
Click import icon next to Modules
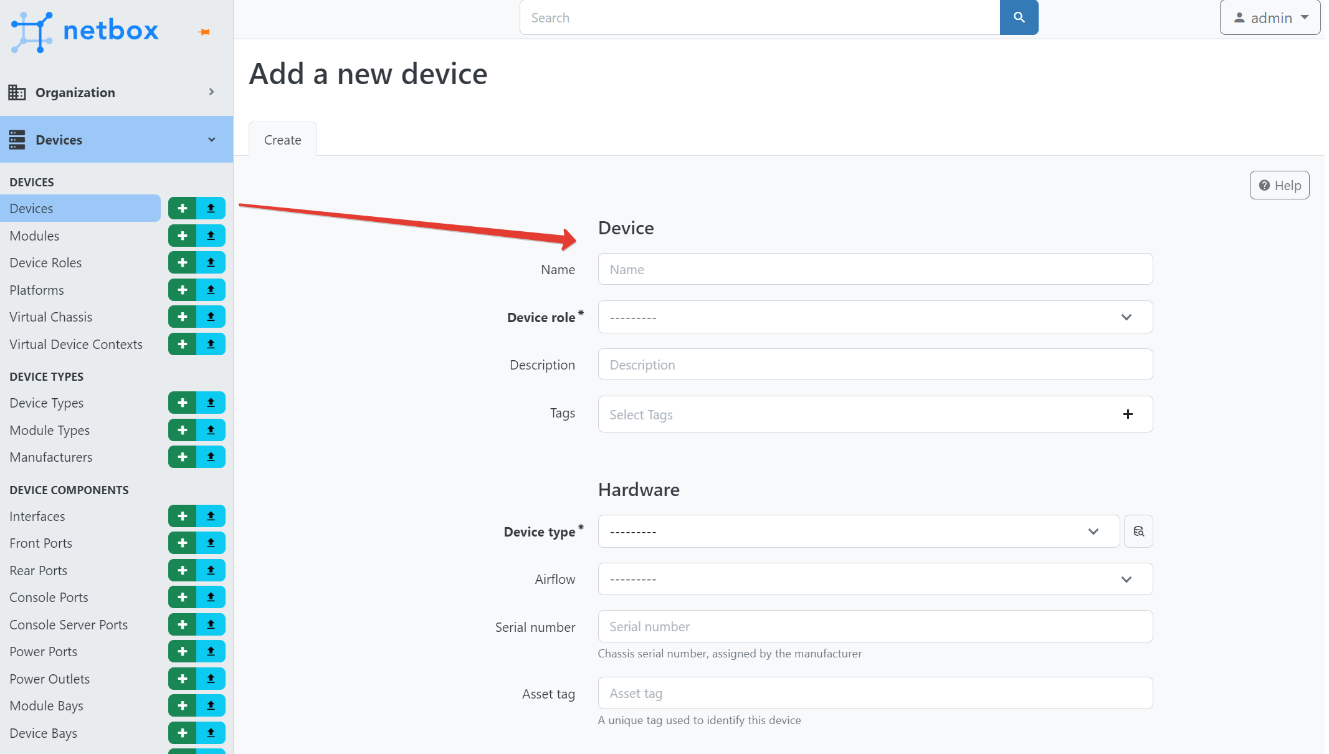click(211, 236)
